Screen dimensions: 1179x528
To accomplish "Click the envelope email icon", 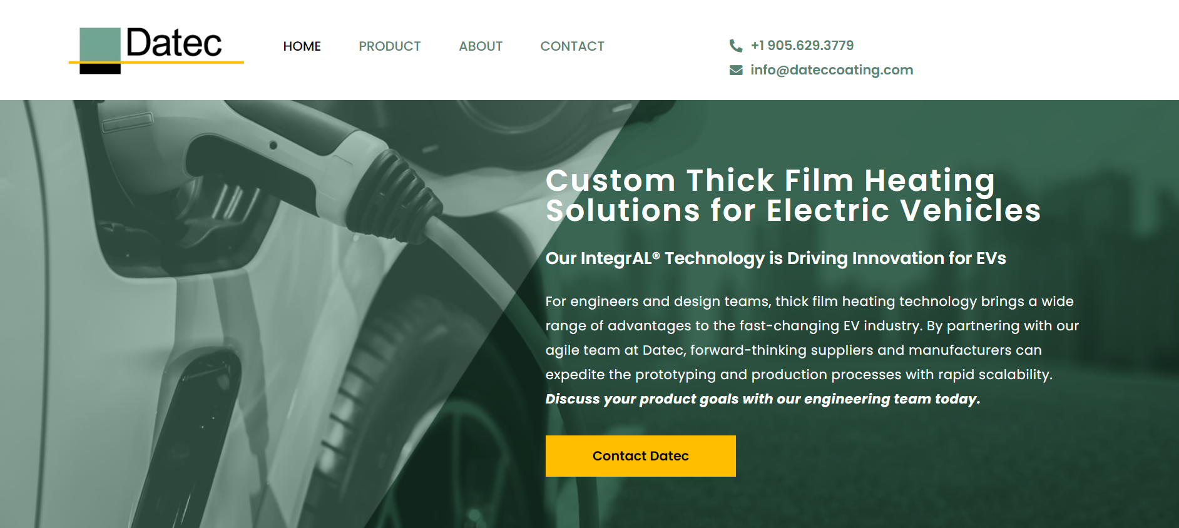I will (x=736, y=70).
